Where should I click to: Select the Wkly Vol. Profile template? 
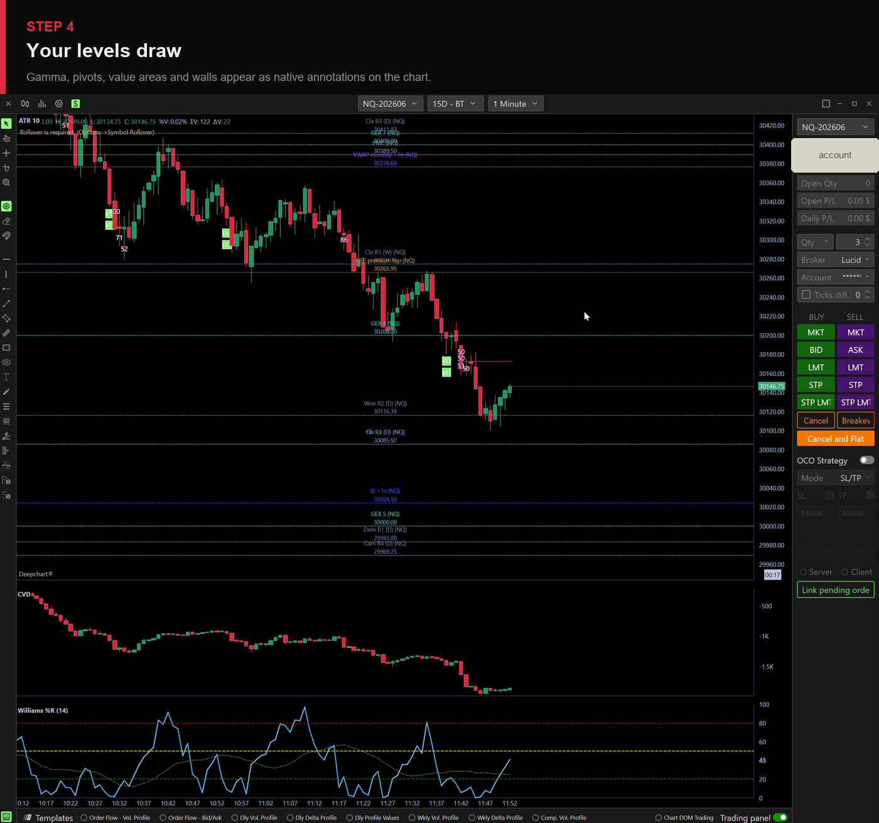pos(434,817)
